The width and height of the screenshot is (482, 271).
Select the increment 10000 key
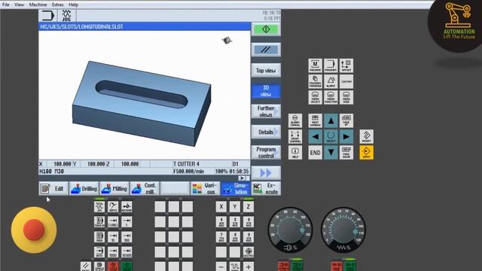127,252
